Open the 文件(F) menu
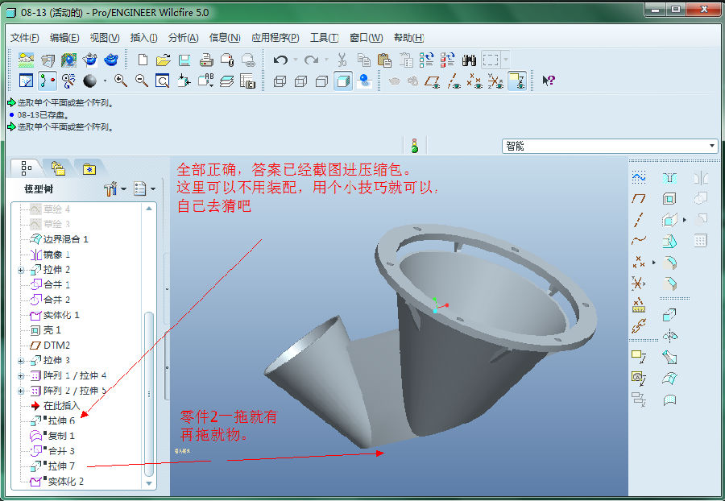The image size is (725, 501). tap(25, 38)
